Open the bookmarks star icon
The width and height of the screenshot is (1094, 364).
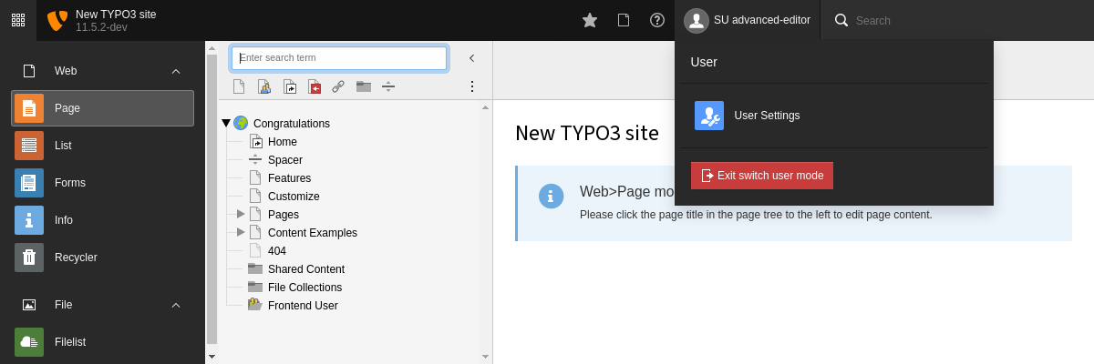click(x=590, y=20)
